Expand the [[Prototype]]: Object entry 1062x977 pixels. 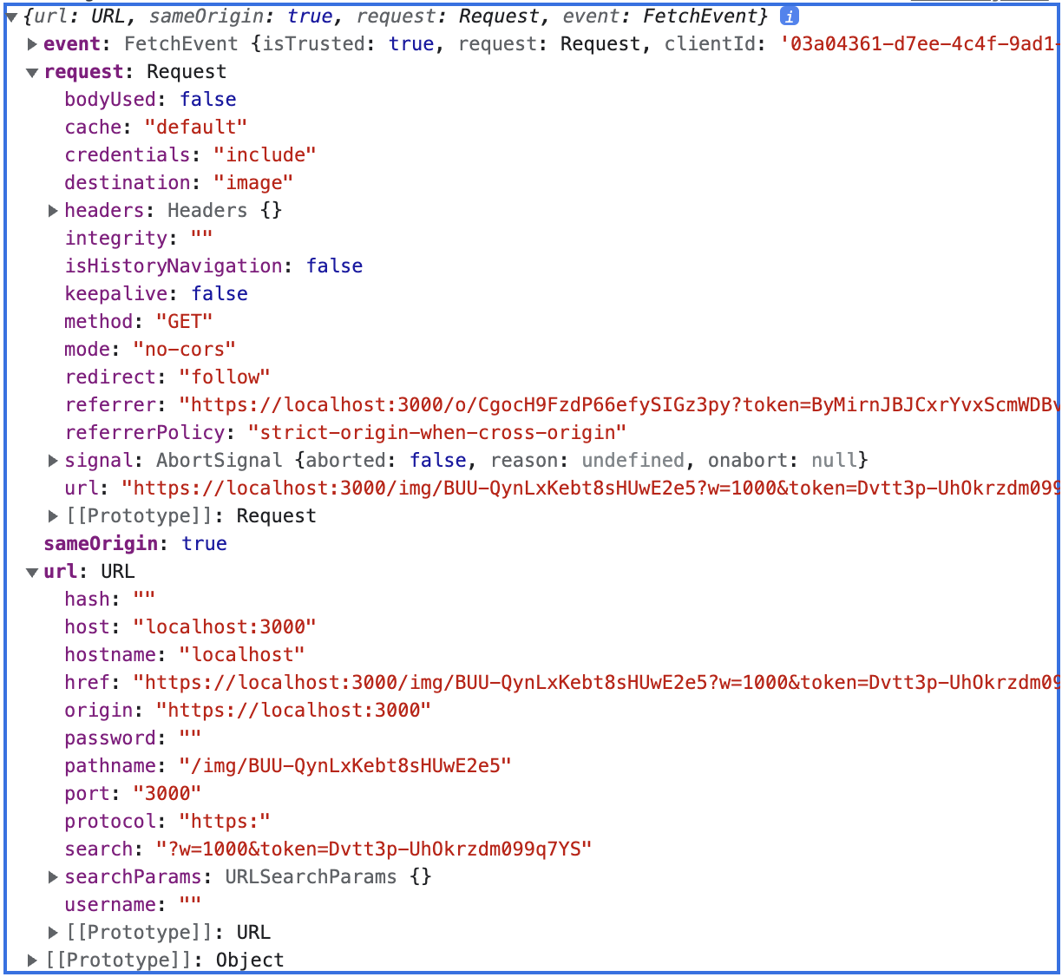[32, 961]
